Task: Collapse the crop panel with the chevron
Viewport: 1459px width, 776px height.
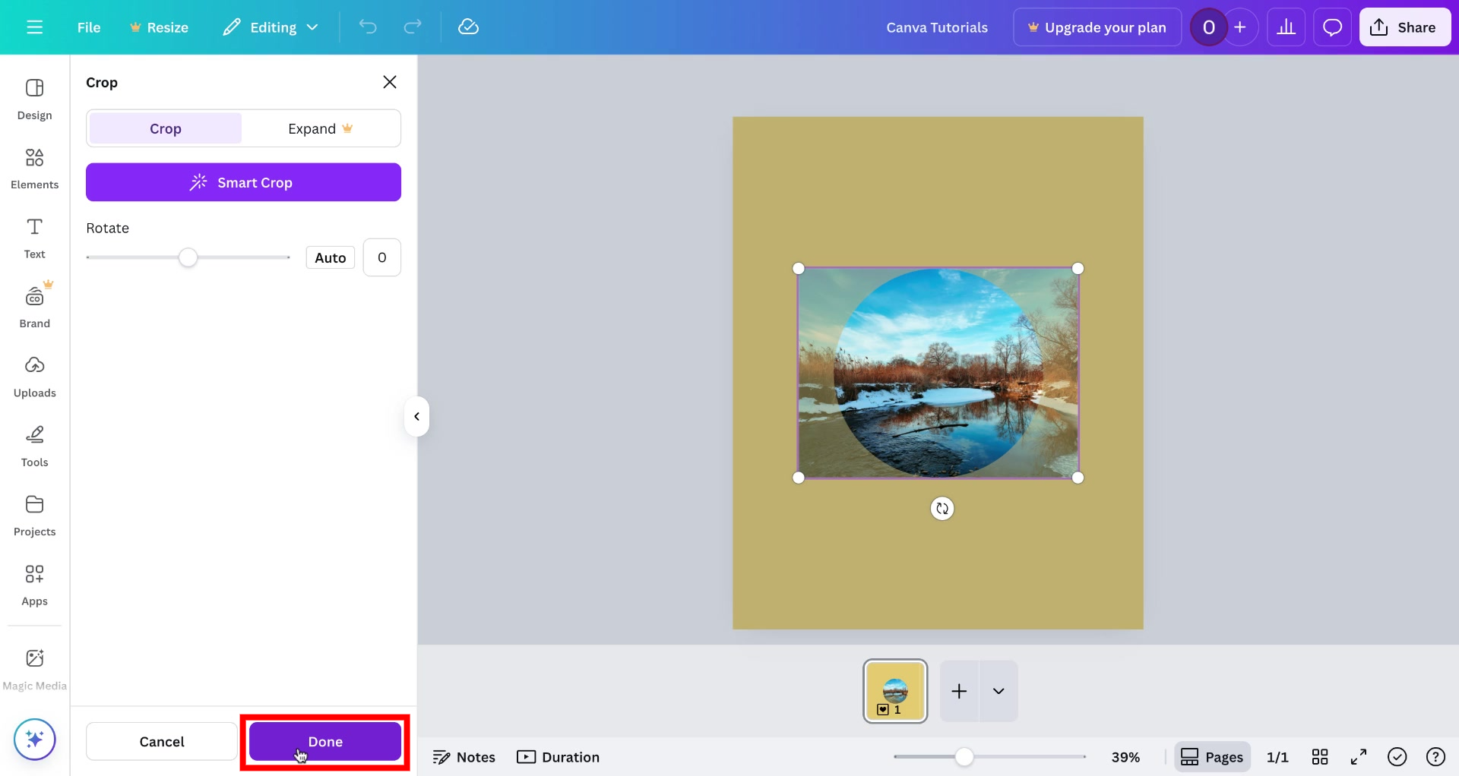Action: (x=416, y=416)
